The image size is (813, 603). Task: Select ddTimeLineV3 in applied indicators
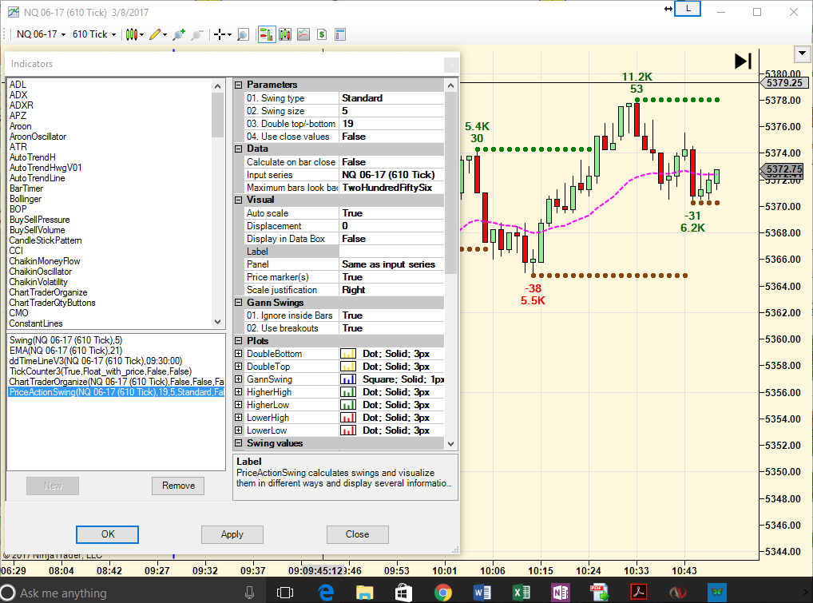click(96, 361)
